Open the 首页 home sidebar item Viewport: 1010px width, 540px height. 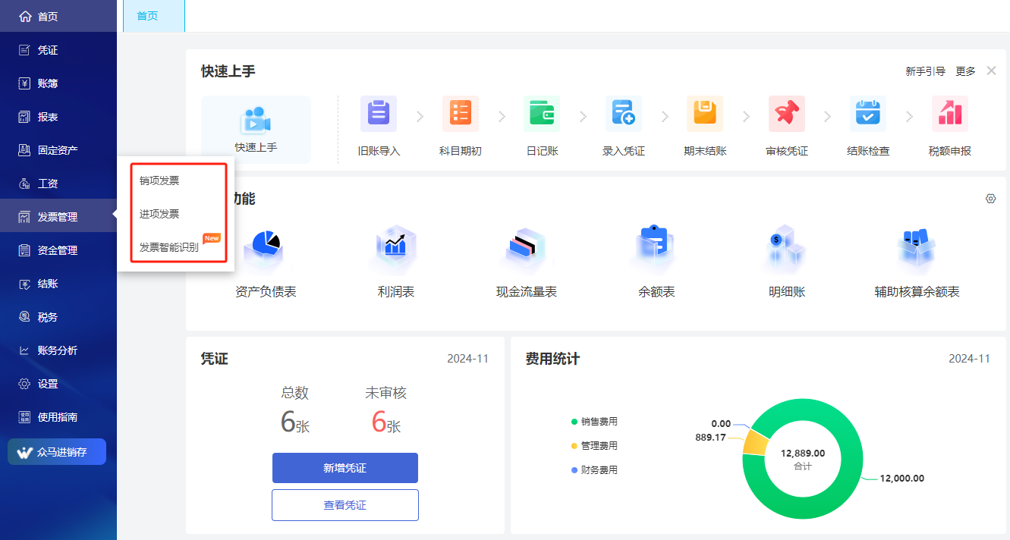coord(58,16)
